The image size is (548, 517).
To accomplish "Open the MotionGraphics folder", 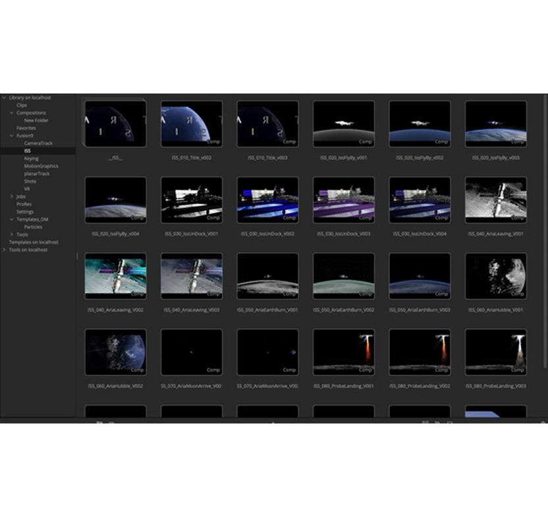I will click(x=41, y=166).
